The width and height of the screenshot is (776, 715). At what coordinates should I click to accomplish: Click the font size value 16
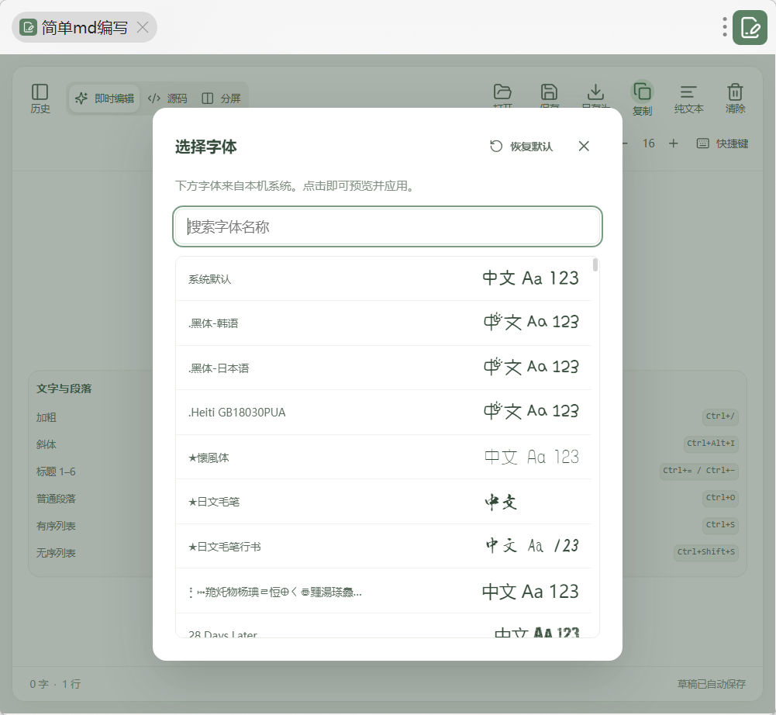[648, 143]
